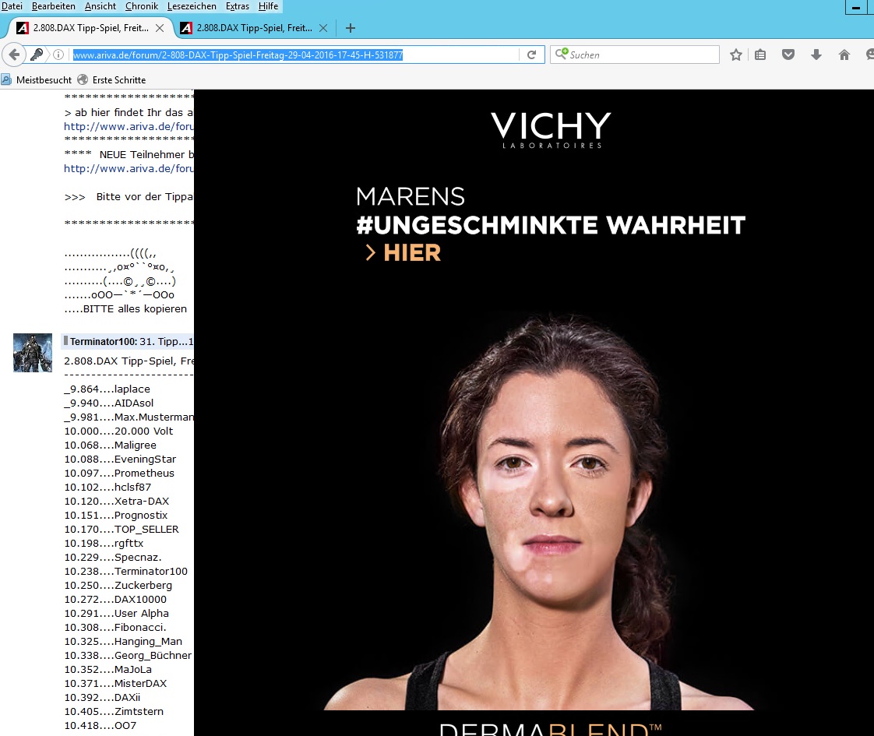
Task: Click the DERMABLEND logo text
Action: (551, 729)
